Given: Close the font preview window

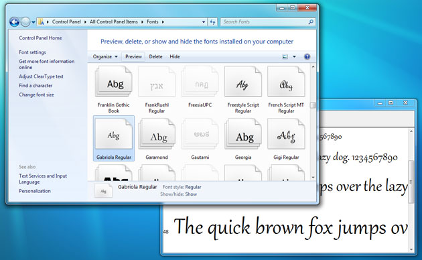Looking at the screenshot, I should tap(405, 103).
